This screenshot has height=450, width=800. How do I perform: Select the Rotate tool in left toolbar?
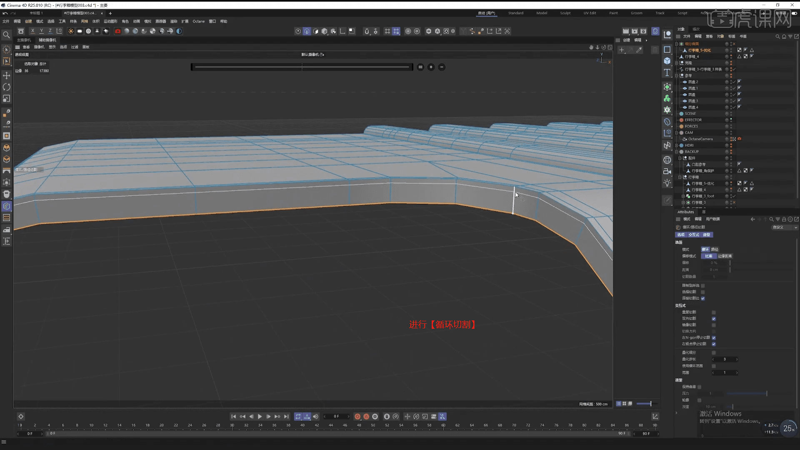[x=7, y=87]
